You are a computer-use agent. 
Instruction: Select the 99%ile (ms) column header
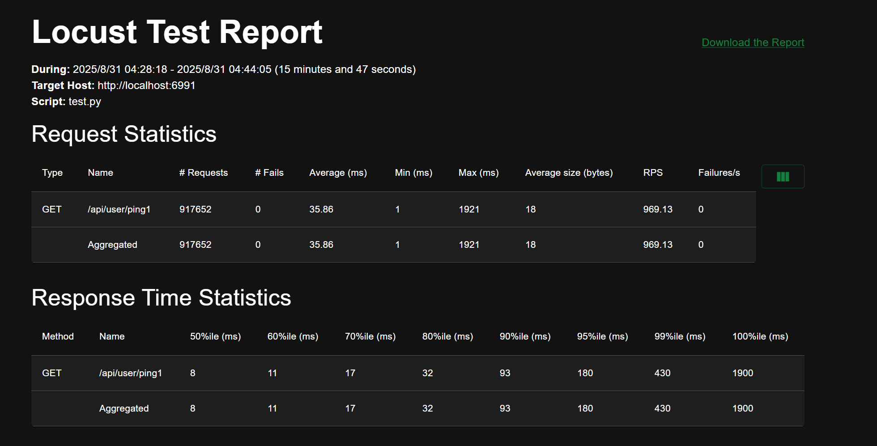click(x=680, y=336)
